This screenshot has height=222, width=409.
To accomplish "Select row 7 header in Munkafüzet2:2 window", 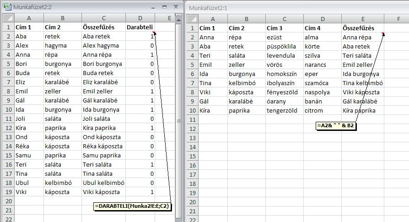I will click(9, 82).
